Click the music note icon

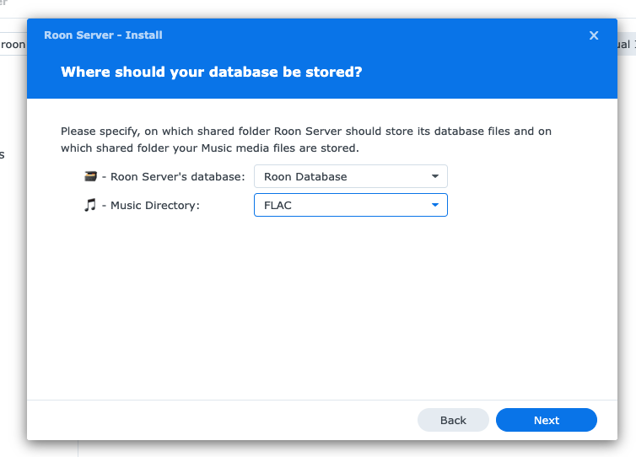(90, 205)
